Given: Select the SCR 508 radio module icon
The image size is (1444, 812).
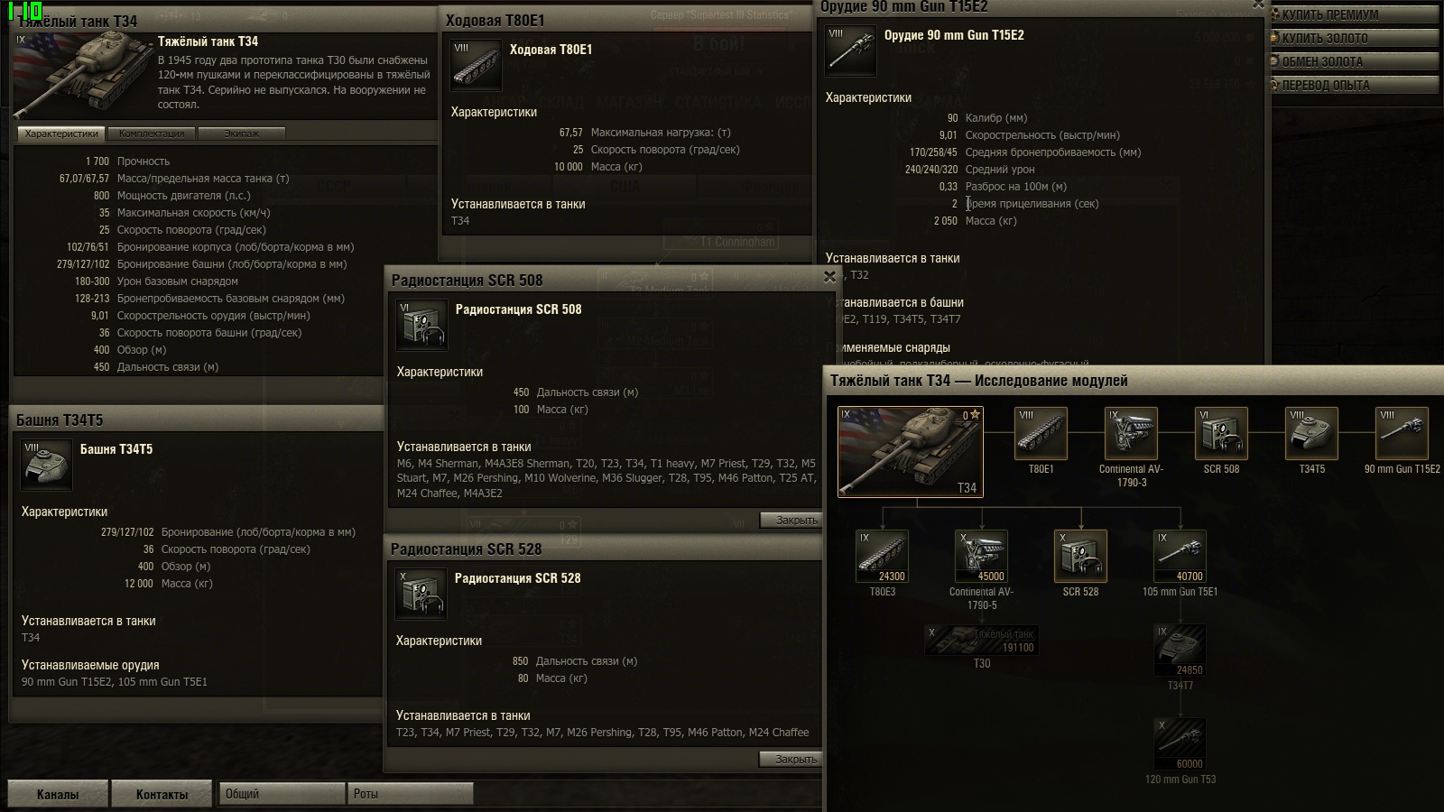Looking at the screenshot, I should [1221, 434].
